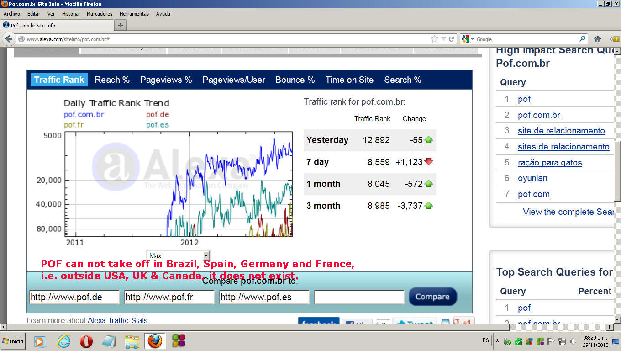Click the Firefox back arrow button
Viewport: 621px width, 351px height.
(x=9, y=39)
